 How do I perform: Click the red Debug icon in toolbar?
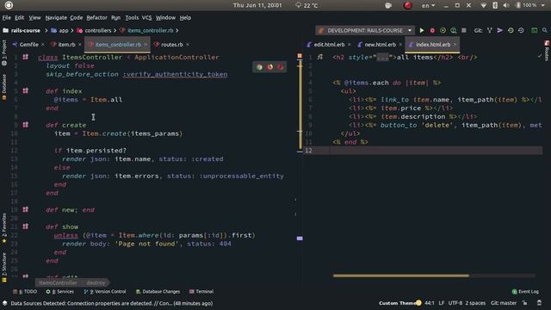pyautogui.click(x=432, y=31)
